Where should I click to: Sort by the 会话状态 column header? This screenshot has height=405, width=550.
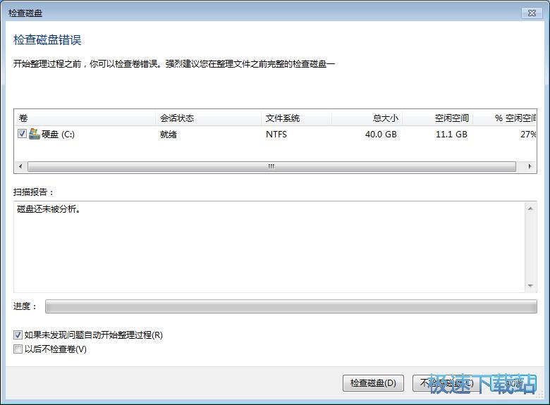208,118
